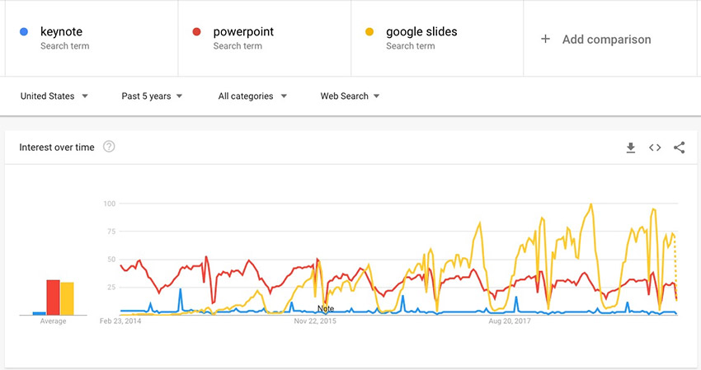Image resolution: width=701 pixels, height=370 pixels.
Task: Click the embed code icon
Action: (655, 148)
